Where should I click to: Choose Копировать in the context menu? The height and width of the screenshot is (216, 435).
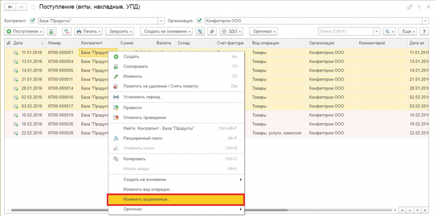176,159
